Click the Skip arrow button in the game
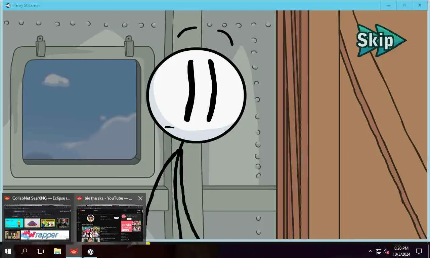Screen dimensions: 430x258 pos(381,40)
